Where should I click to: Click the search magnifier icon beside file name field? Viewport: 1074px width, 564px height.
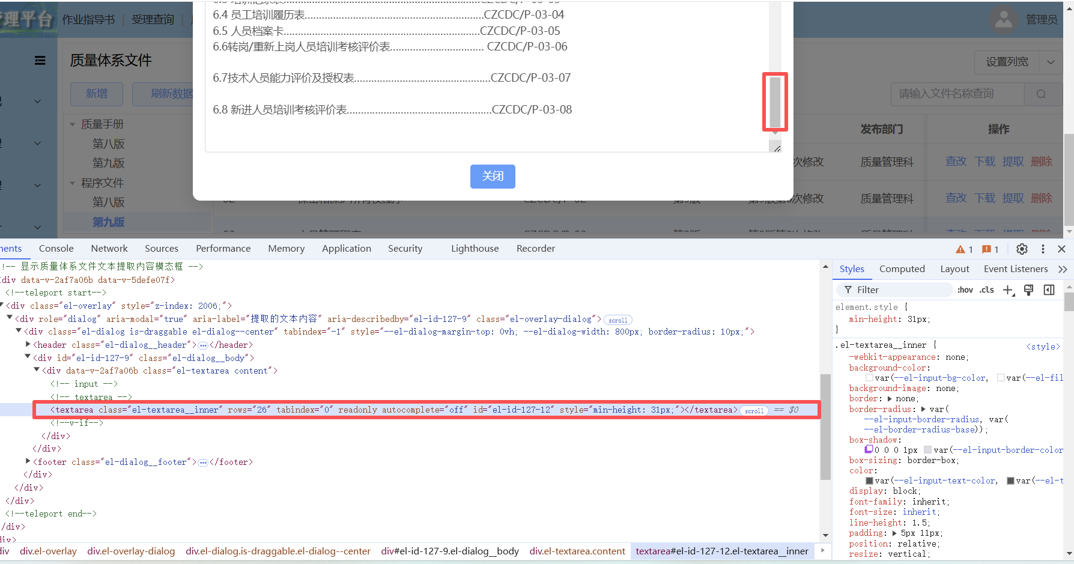[1041, 94]
